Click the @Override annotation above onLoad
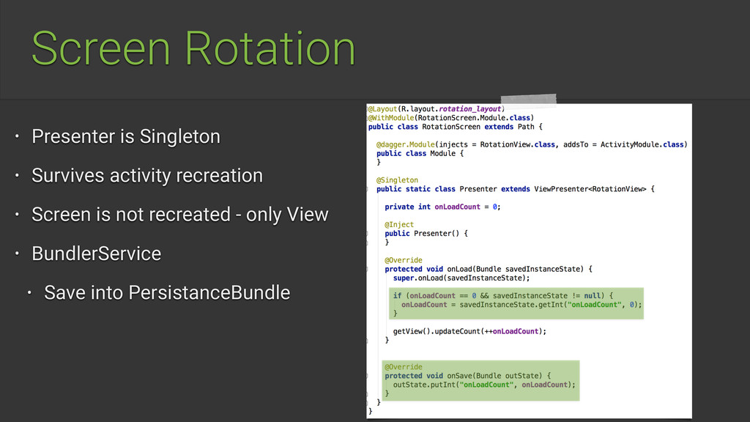The height and width of the screenshot is (422, 750). point(404,260)
